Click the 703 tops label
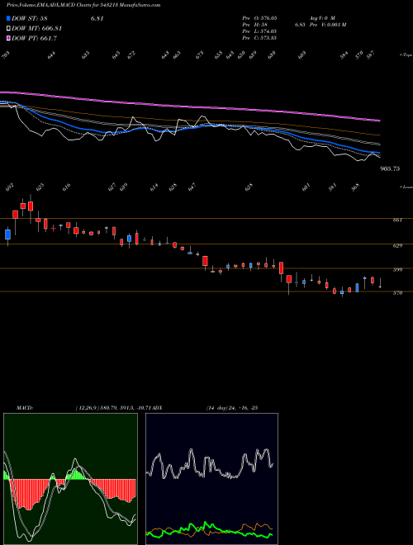This screenshot has width=413, height=545. (5, 54)
